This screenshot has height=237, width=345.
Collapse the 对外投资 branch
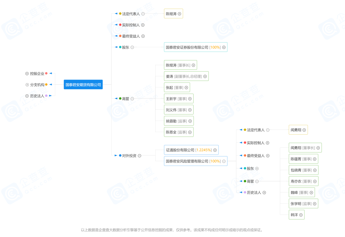coord(140,156)
